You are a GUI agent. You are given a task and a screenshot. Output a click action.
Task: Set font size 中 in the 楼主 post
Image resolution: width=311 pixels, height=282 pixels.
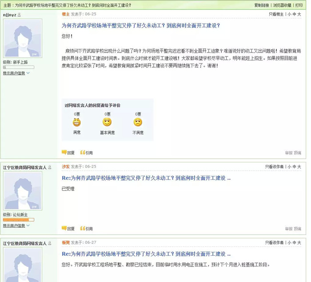click(x=294, y=14)
